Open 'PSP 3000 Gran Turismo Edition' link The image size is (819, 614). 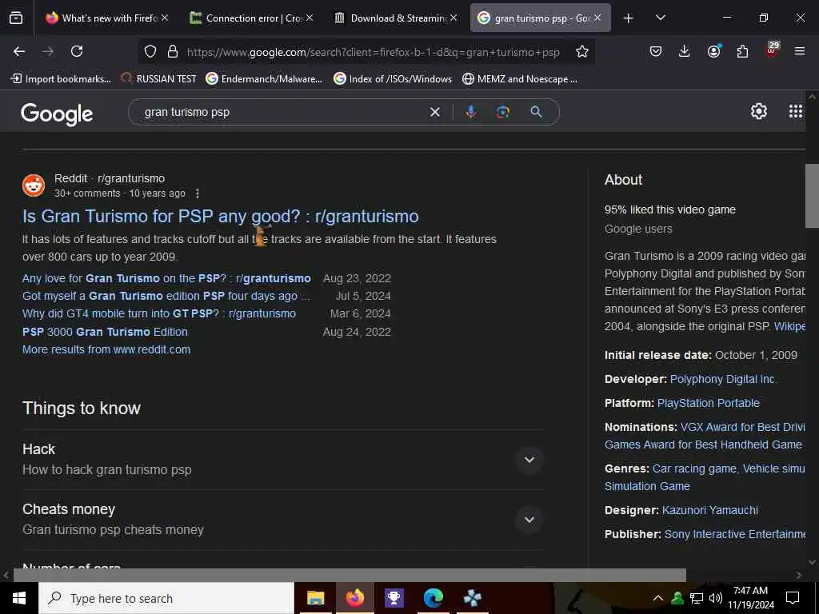click(x=105, y=332)
